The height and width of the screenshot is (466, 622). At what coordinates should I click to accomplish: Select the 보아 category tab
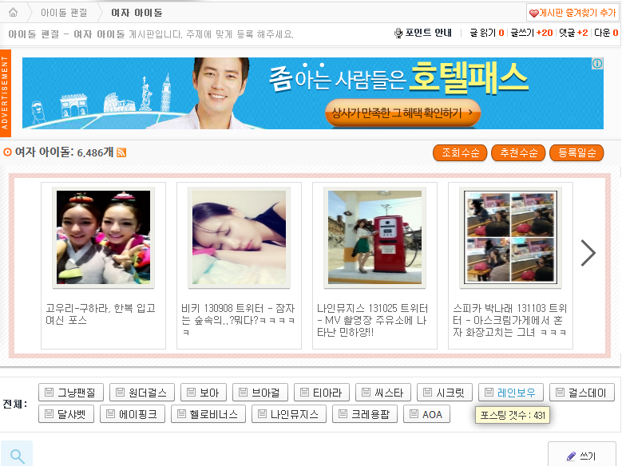[204, 393]
